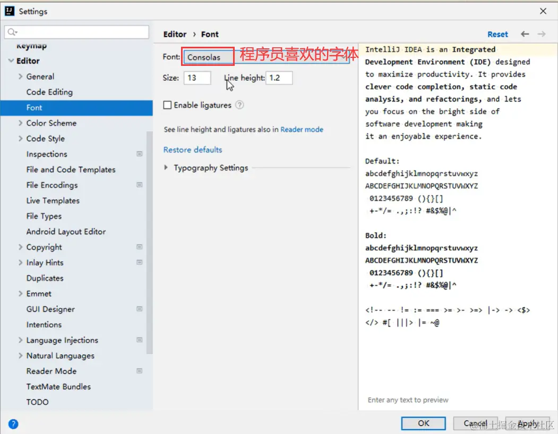Close the Settings dialog
The height and width of the screenshot is (434, 558).
point(543,11)
